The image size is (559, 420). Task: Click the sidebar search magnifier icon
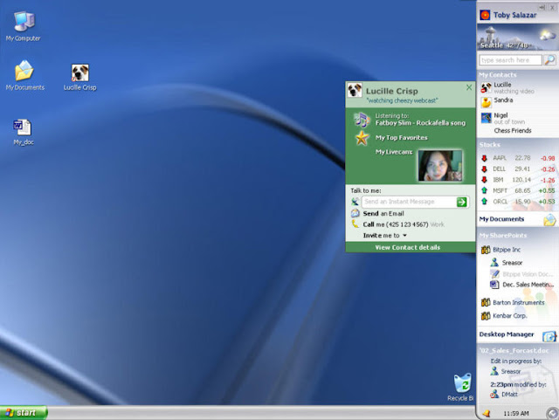[550, 60]
